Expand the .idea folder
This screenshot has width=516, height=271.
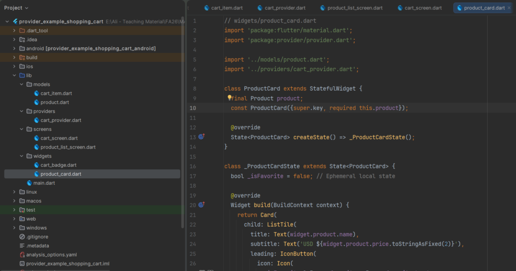point(14,39)
